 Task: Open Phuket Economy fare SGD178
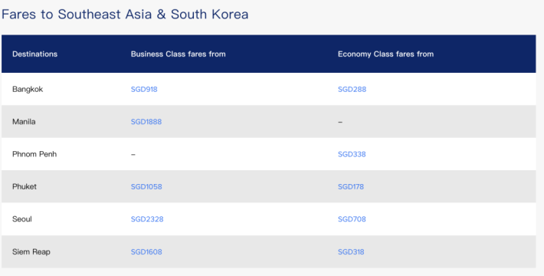351,187
